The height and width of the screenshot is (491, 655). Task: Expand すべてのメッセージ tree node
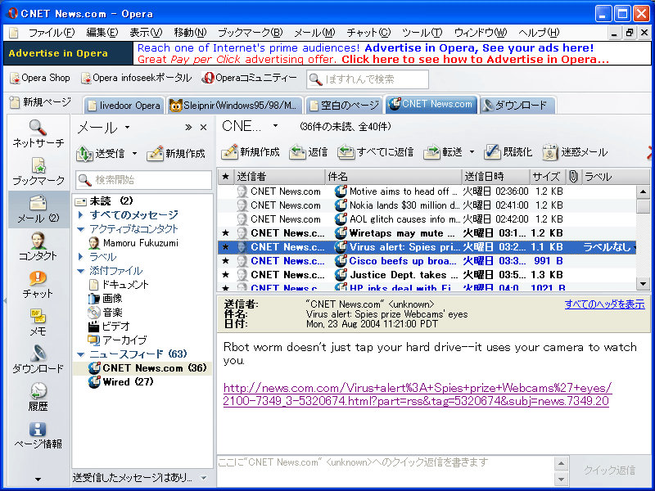pyautogui.click(x=81, y=215)
